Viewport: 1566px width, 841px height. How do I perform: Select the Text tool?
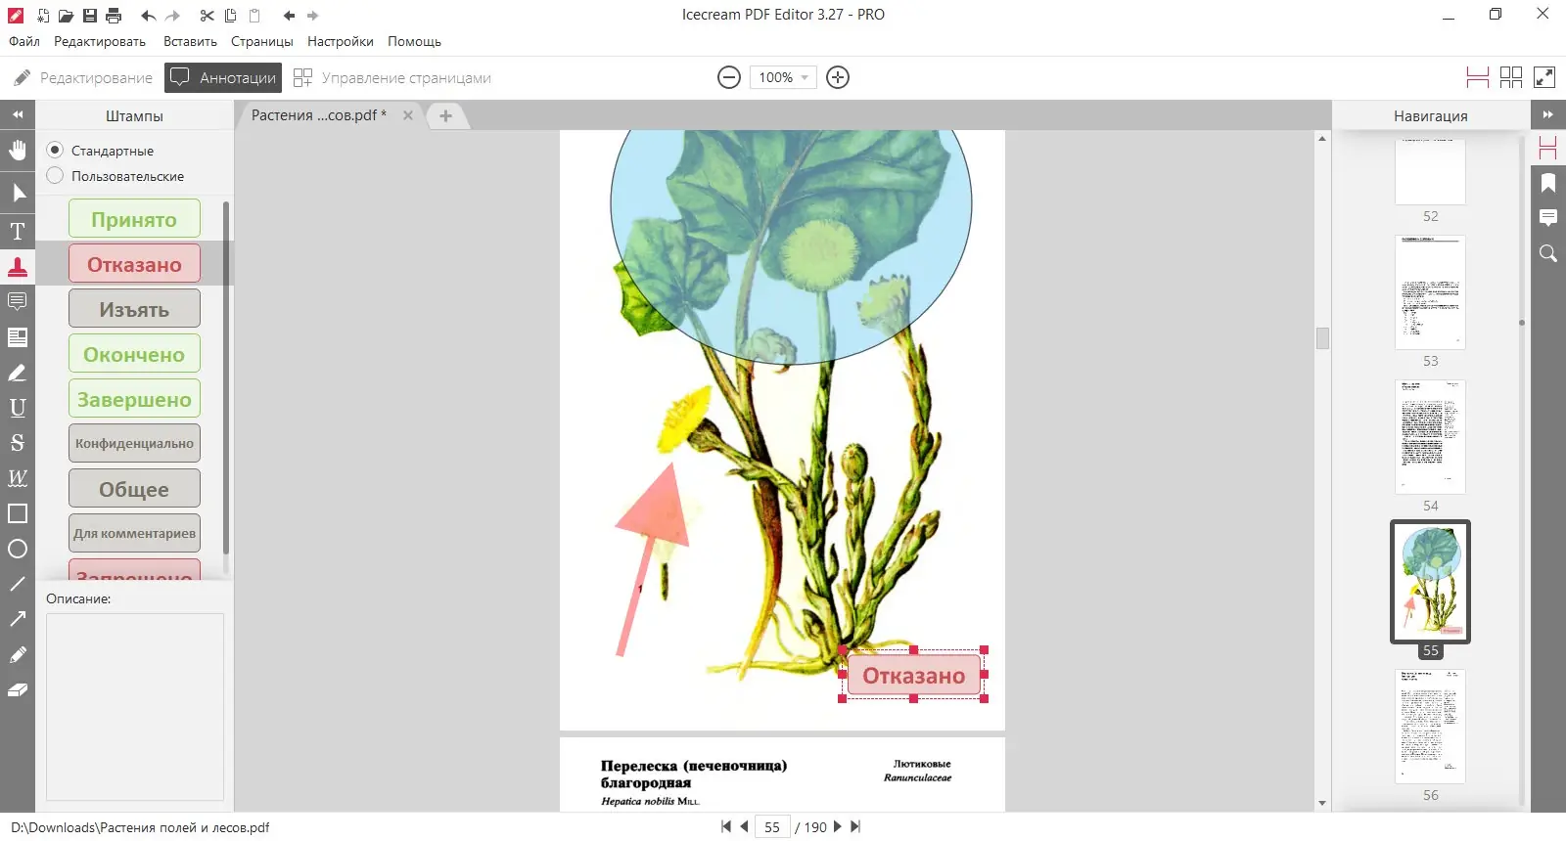[x=18, y=232]
